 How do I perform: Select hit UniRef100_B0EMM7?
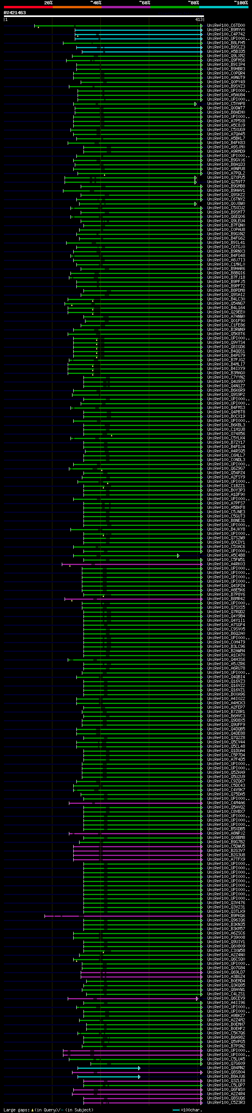[226, 1025]
